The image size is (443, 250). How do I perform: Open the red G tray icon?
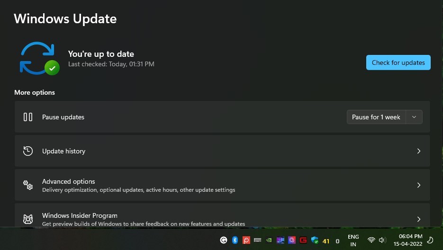[303, 240]
